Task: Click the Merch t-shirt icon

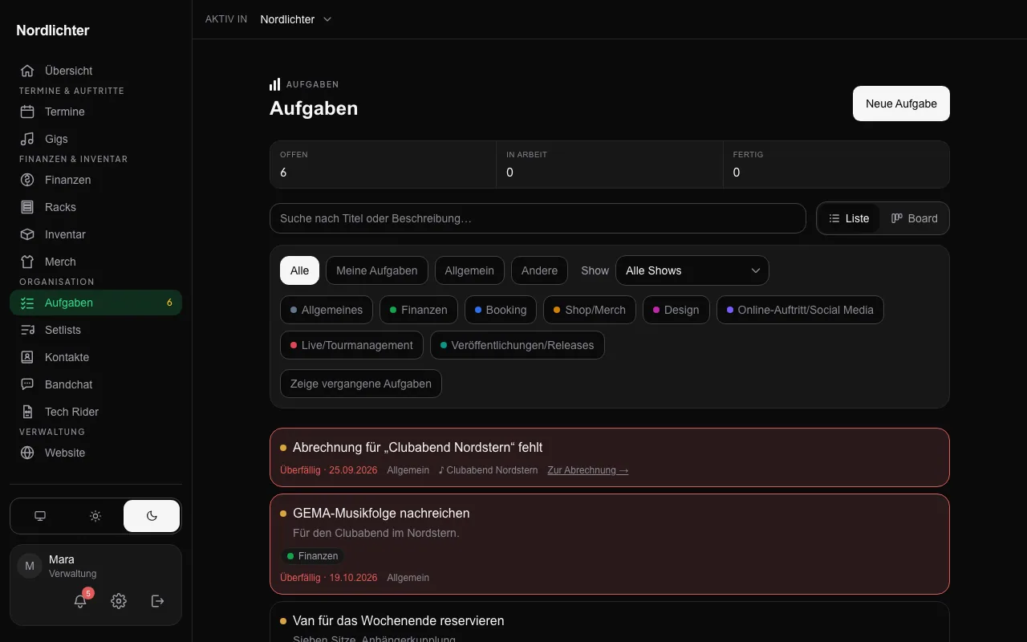Action: 27,262
